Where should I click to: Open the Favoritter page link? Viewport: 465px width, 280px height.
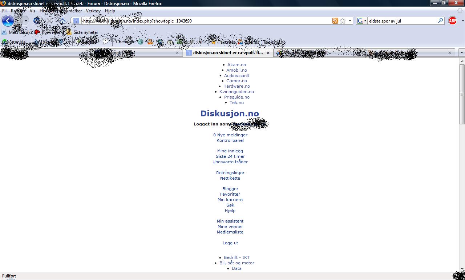[x=230, y=194]
